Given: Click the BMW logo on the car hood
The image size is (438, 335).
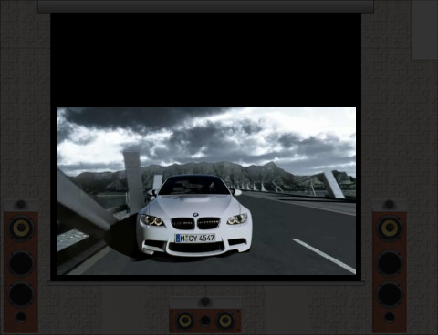Looking at the screenshot, I should [195, 214].
